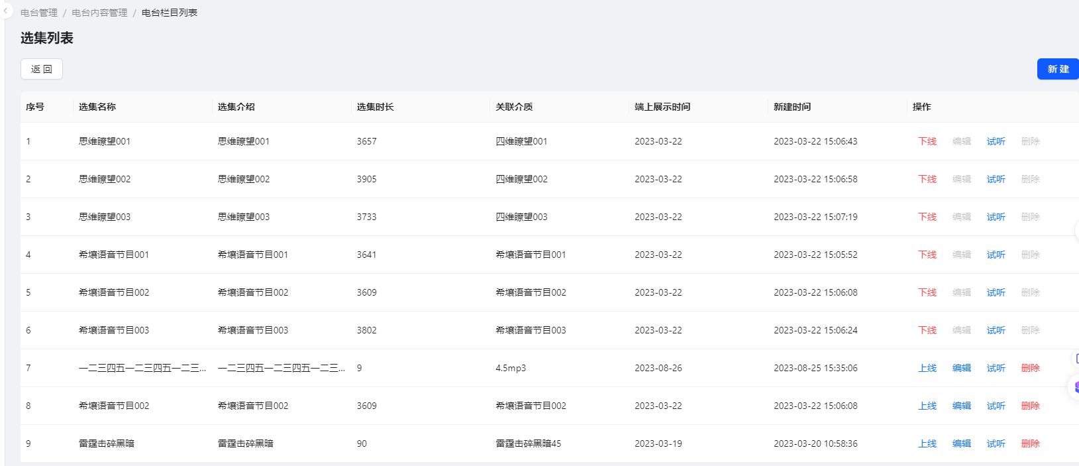The width and height of the screenshot is (1079, 466).
Task: Edit the 雷霆击碎黑暗 episode
Action: (x=961, y=443)
